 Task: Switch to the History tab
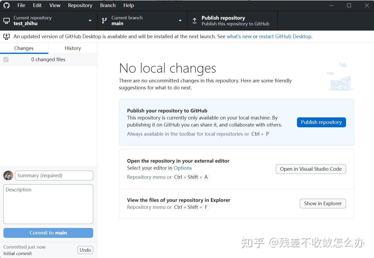point(73,48)
